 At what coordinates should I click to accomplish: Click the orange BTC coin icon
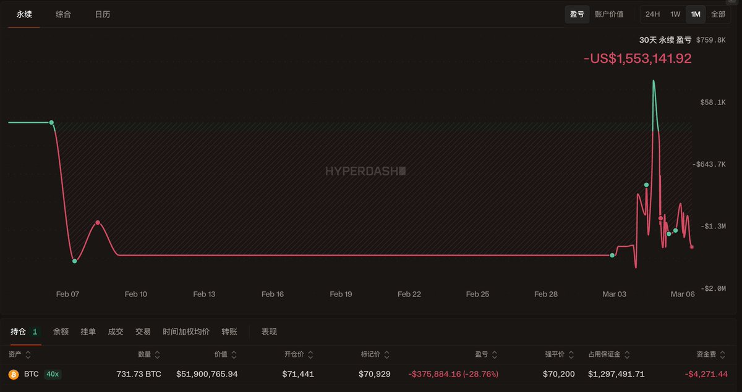13,374
